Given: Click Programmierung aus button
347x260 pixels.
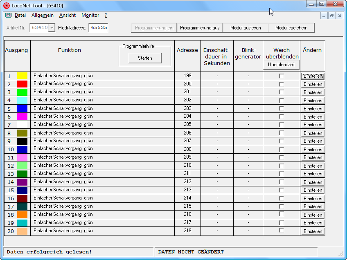Looking at the screenshot, I should click(x=200, y=28).
